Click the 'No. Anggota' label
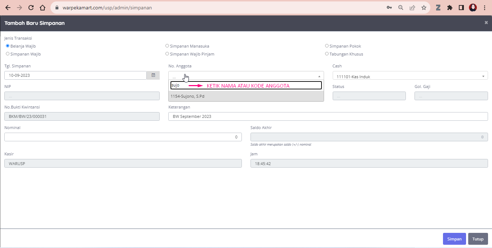 point(180,66)
